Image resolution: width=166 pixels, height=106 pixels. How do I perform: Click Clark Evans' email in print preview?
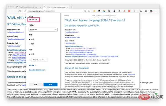[x=72, y=37]
